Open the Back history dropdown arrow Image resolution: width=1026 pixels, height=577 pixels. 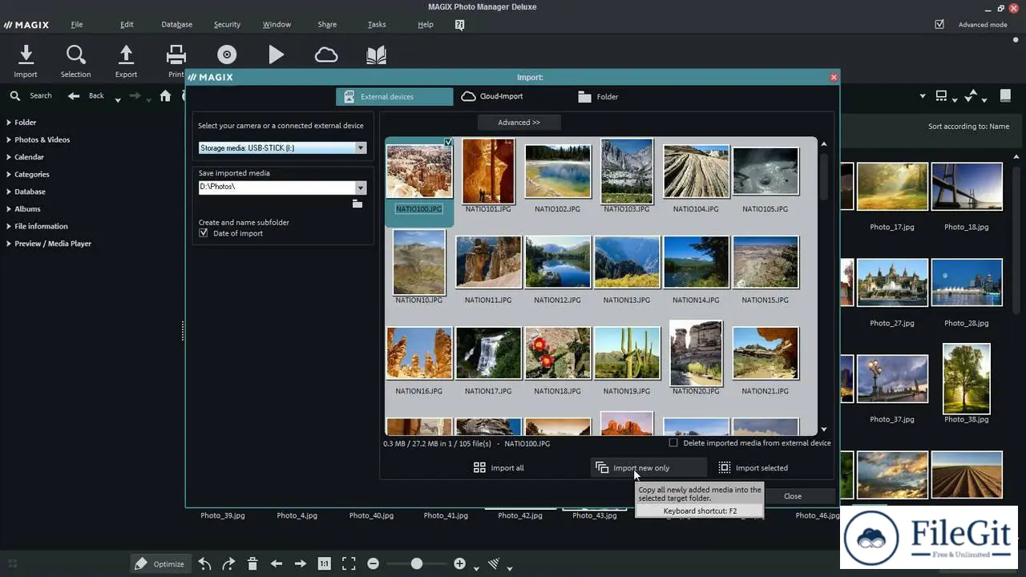pos(118,100)
